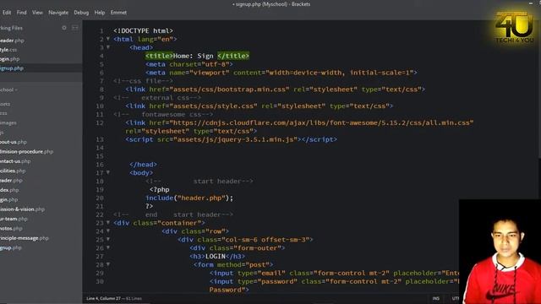Screen dimensions: 541x304
Task: Open the Help menu
Action: click(100, 13)
